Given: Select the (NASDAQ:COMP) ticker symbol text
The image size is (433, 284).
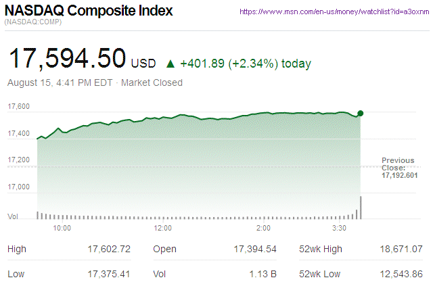Looking at the screenshot, I should (x=32, y=23).
